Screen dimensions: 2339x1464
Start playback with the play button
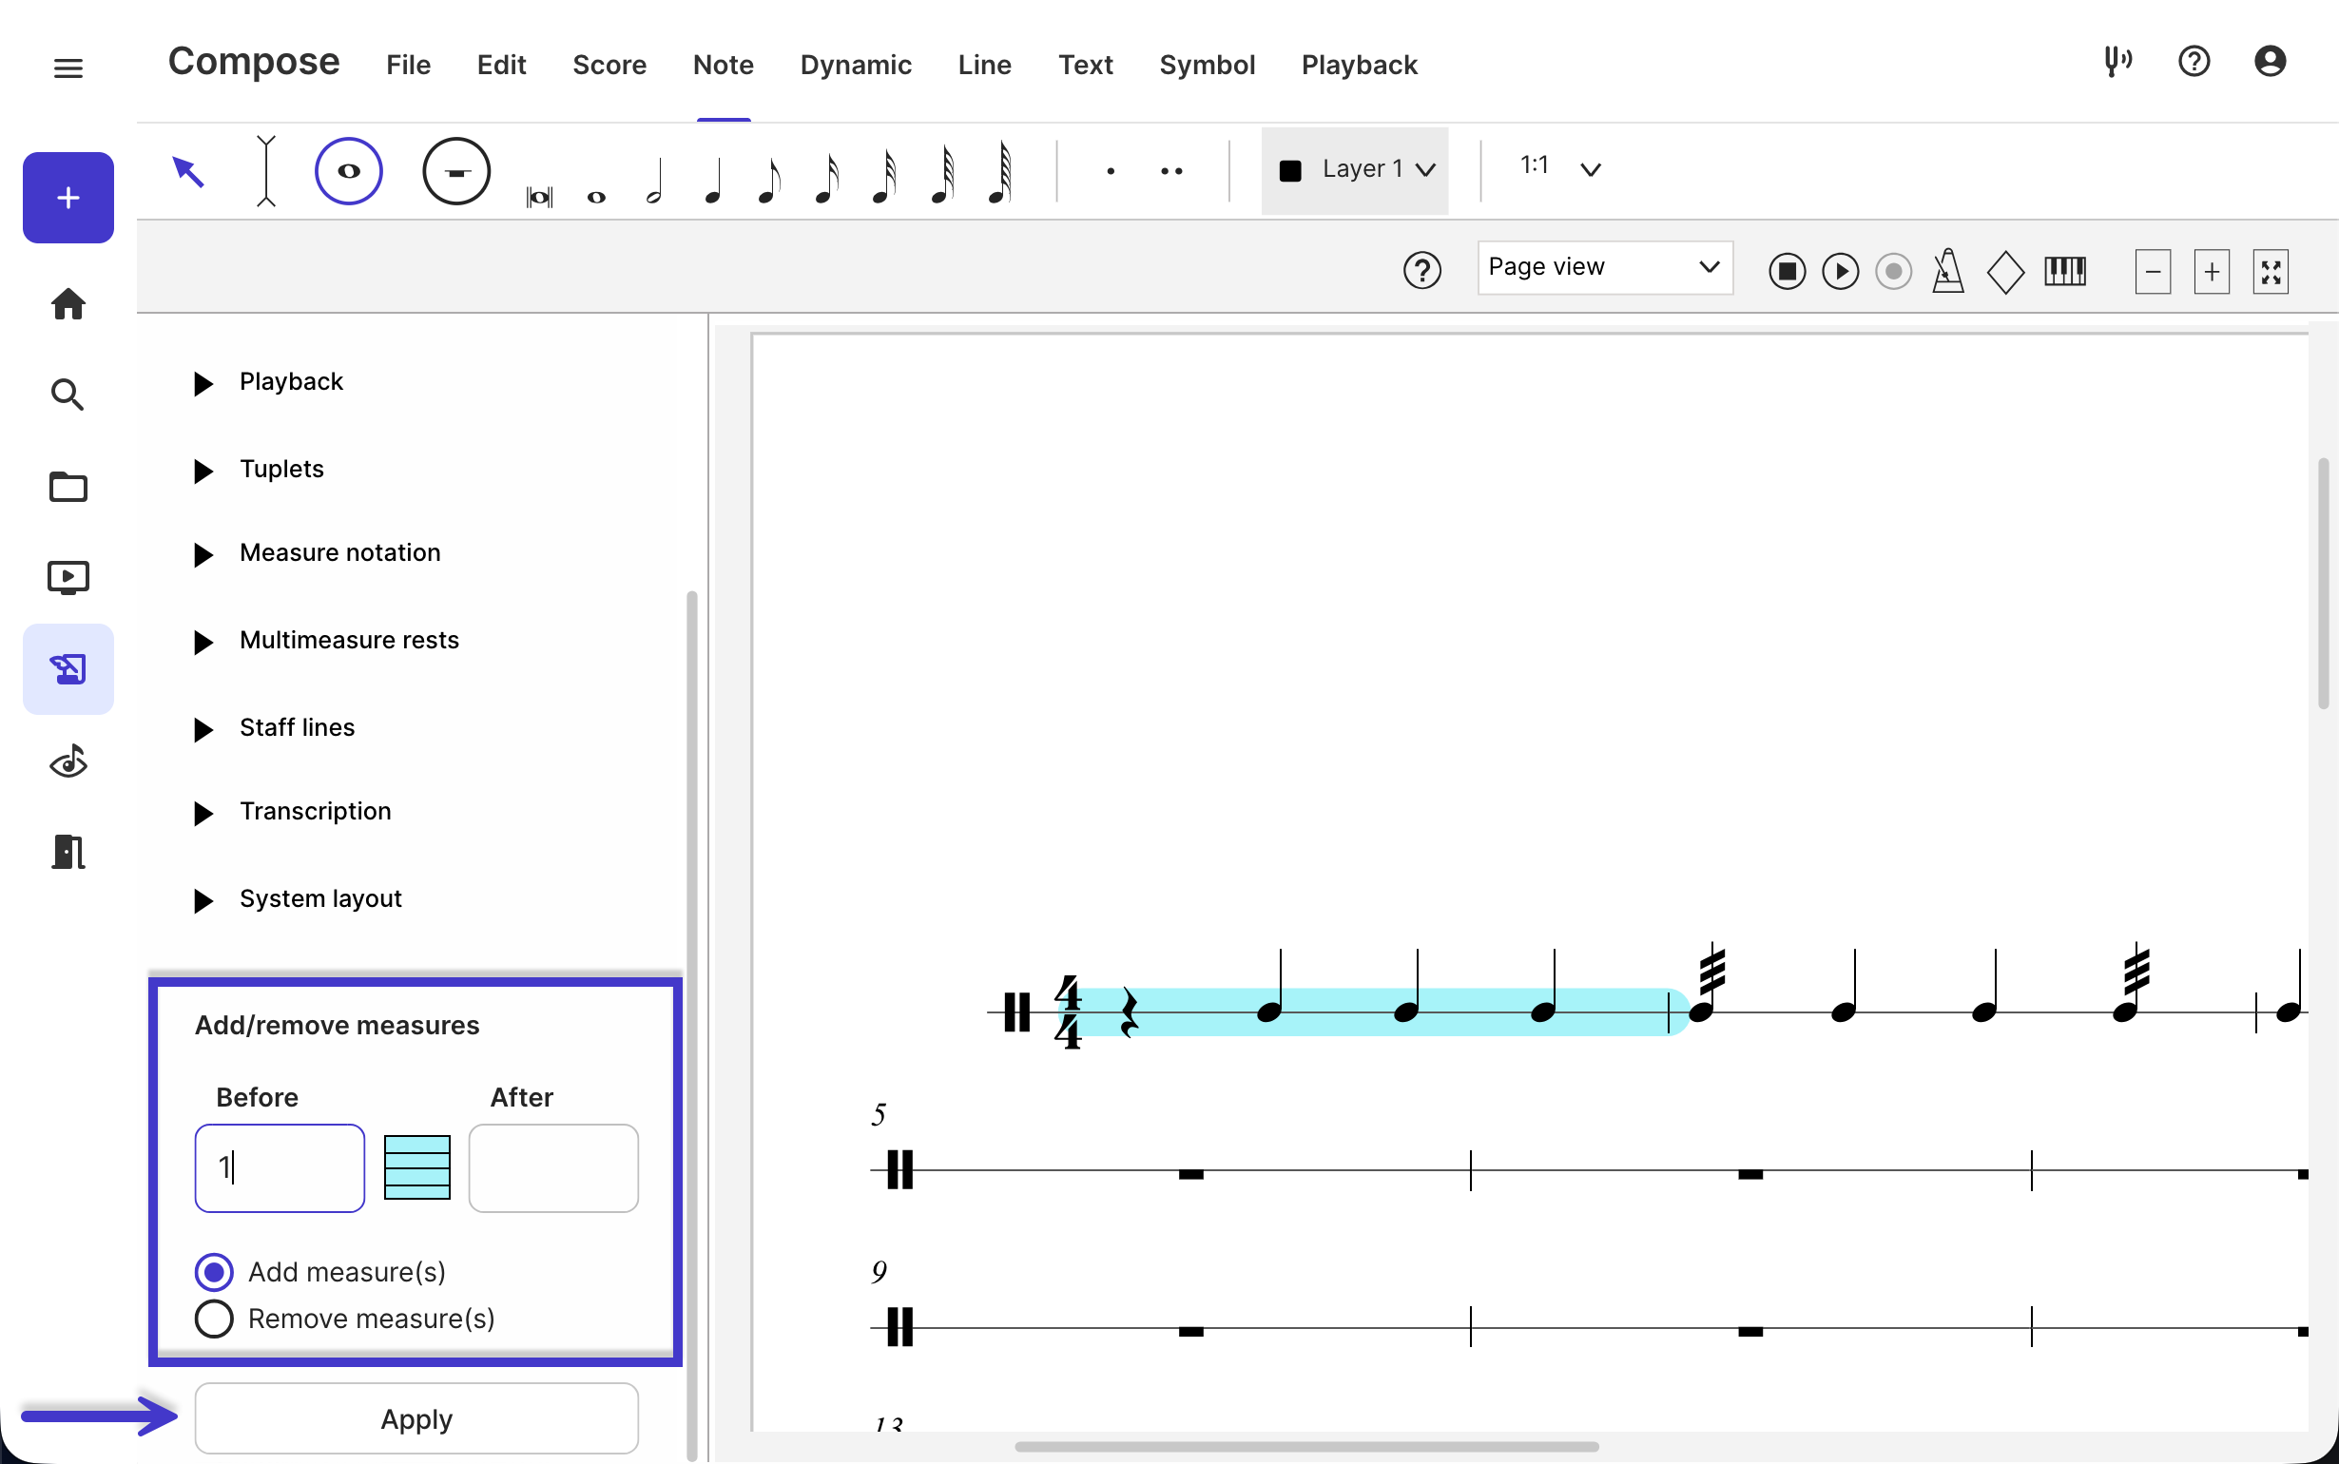1841,271
